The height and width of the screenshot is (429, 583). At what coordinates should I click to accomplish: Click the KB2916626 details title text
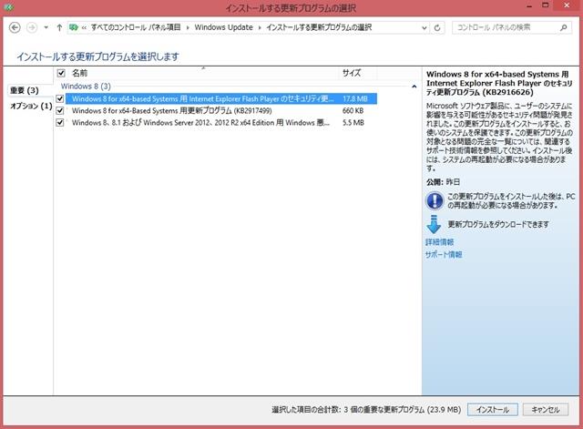point(499,83)
